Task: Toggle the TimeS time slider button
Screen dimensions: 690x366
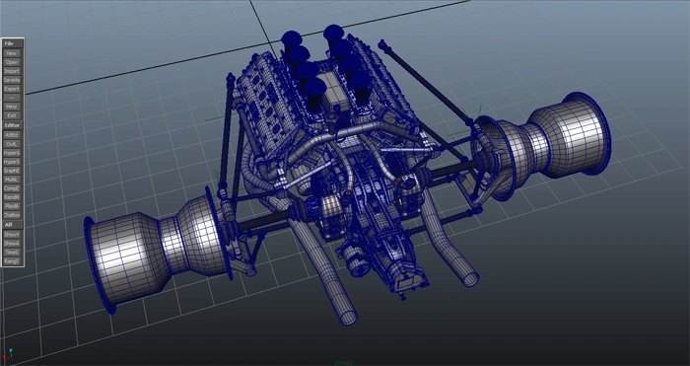Action: click(12, 253)
